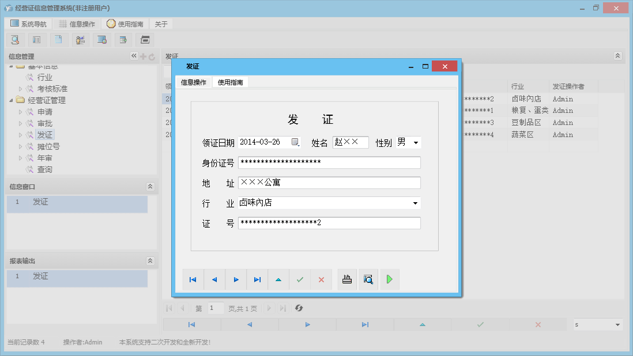Open the print dialog in the 发证 window

click(x=346, y=279)
